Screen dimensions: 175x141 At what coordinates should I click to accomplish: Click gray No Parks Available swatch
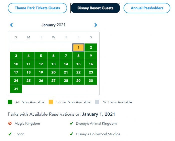click(97, 102)
